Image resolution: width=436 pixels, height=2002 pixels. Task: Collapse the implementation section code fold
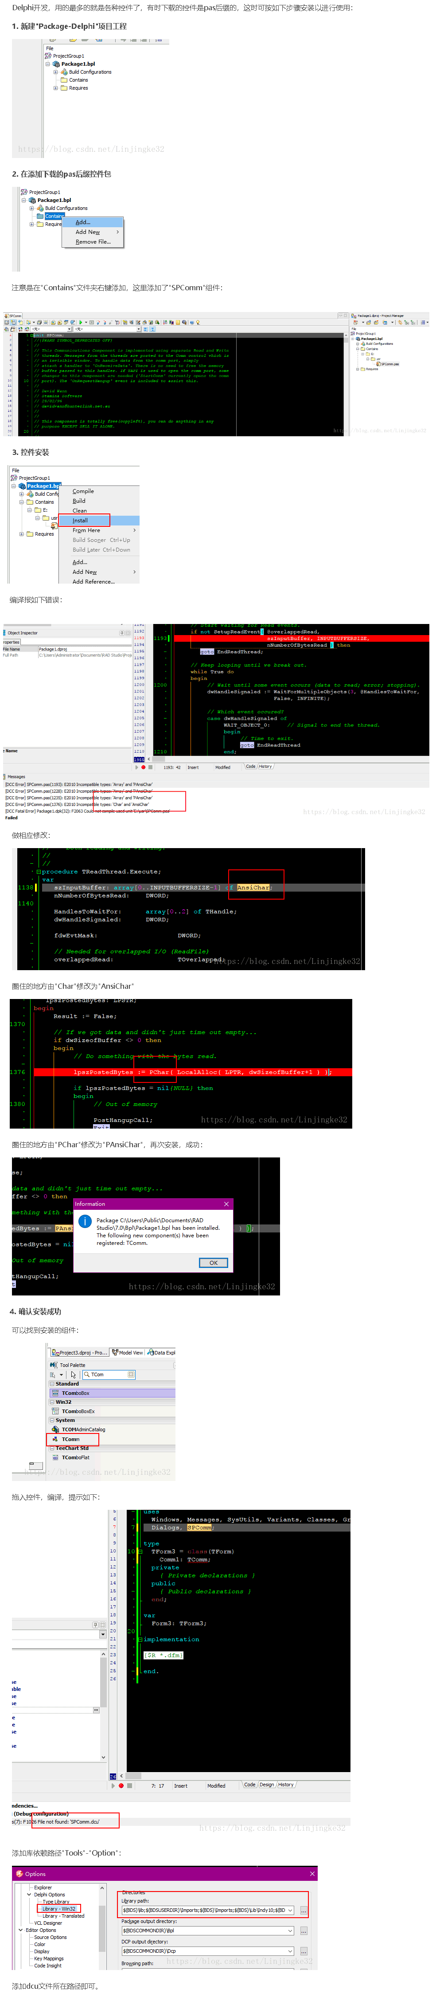140,1639
